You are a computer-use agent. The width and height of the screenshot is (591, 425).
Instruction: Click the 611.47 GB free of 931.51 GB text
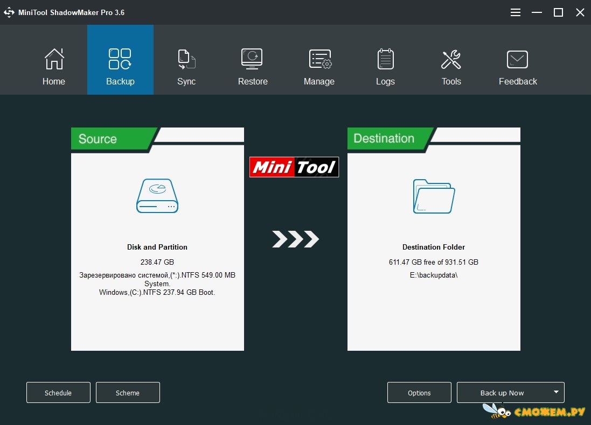(x=434, y=262)
